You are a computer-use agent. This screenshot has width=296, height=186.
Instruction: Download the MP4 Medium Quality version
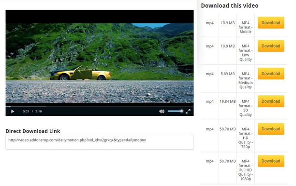tap(271, 74)
